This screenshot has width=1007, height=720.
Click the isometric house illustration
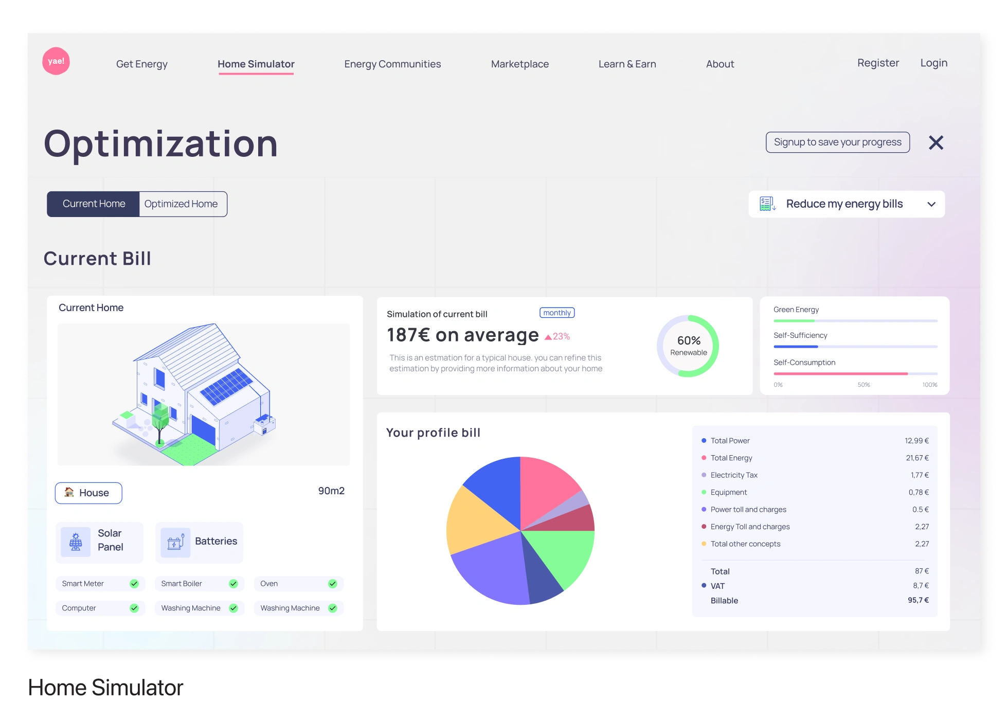tap(195, 393)
